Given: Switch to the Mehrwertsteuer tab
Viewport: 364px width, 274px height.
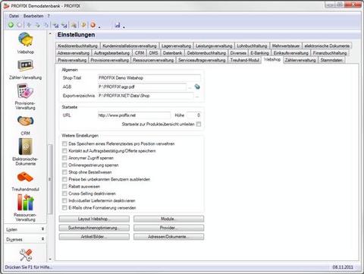Looking at the screenshot, I should [286, 46].
